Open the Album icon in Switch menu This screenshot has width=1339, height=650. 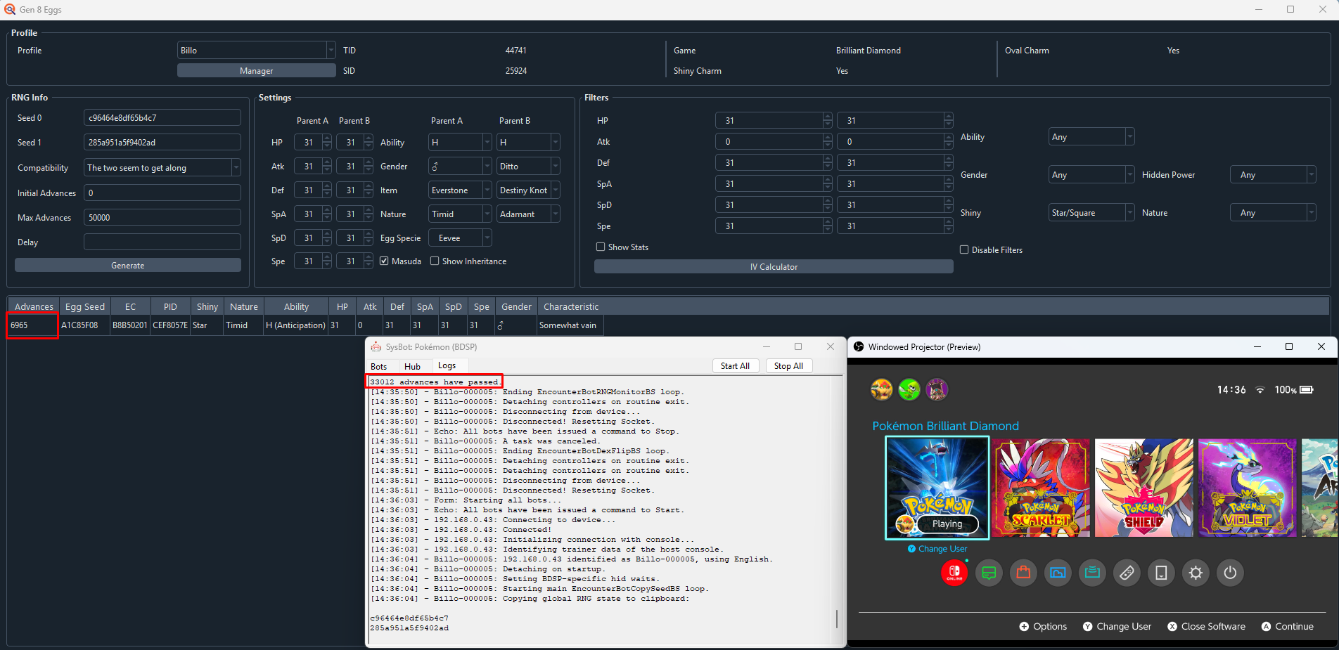(x=1058, y=573)
